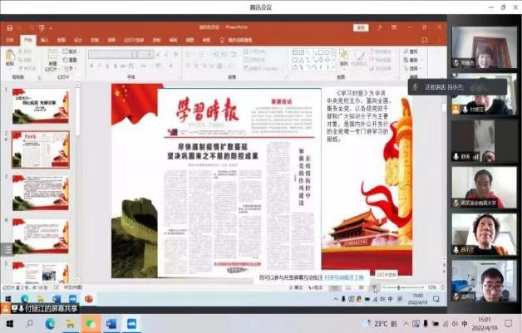Open Quick Styles (快速样式) in the ribbon
This screenshot has height=333, width=522.
point(359,58)
